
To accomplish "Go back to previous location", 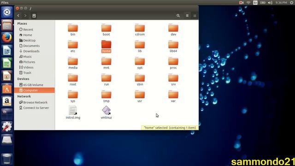I will (18, 16).
